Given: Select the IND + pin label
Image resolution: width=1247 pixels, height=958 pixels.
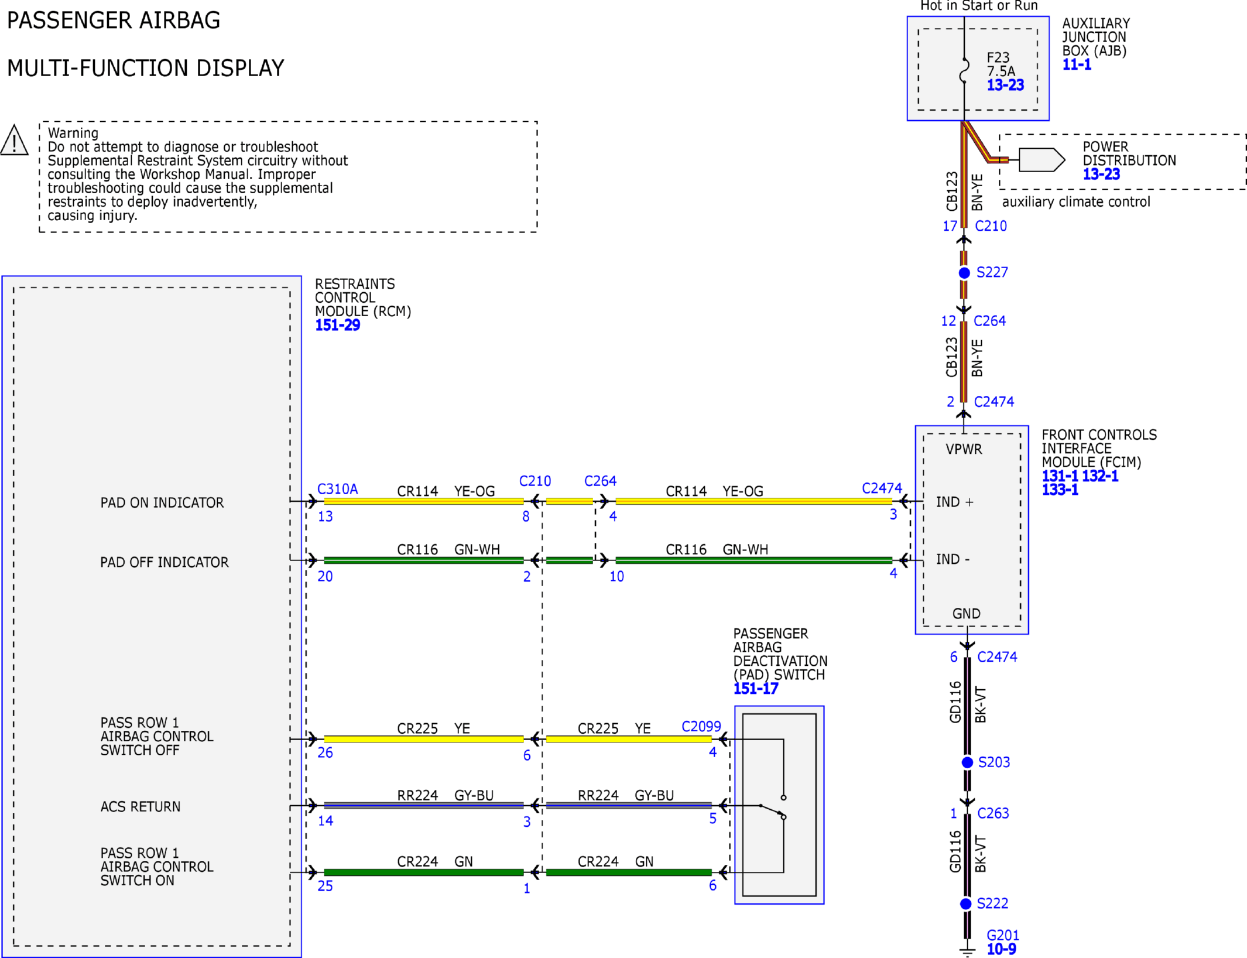Looking at the screenshot, I should pyautogui.click(x=954, y=502).
